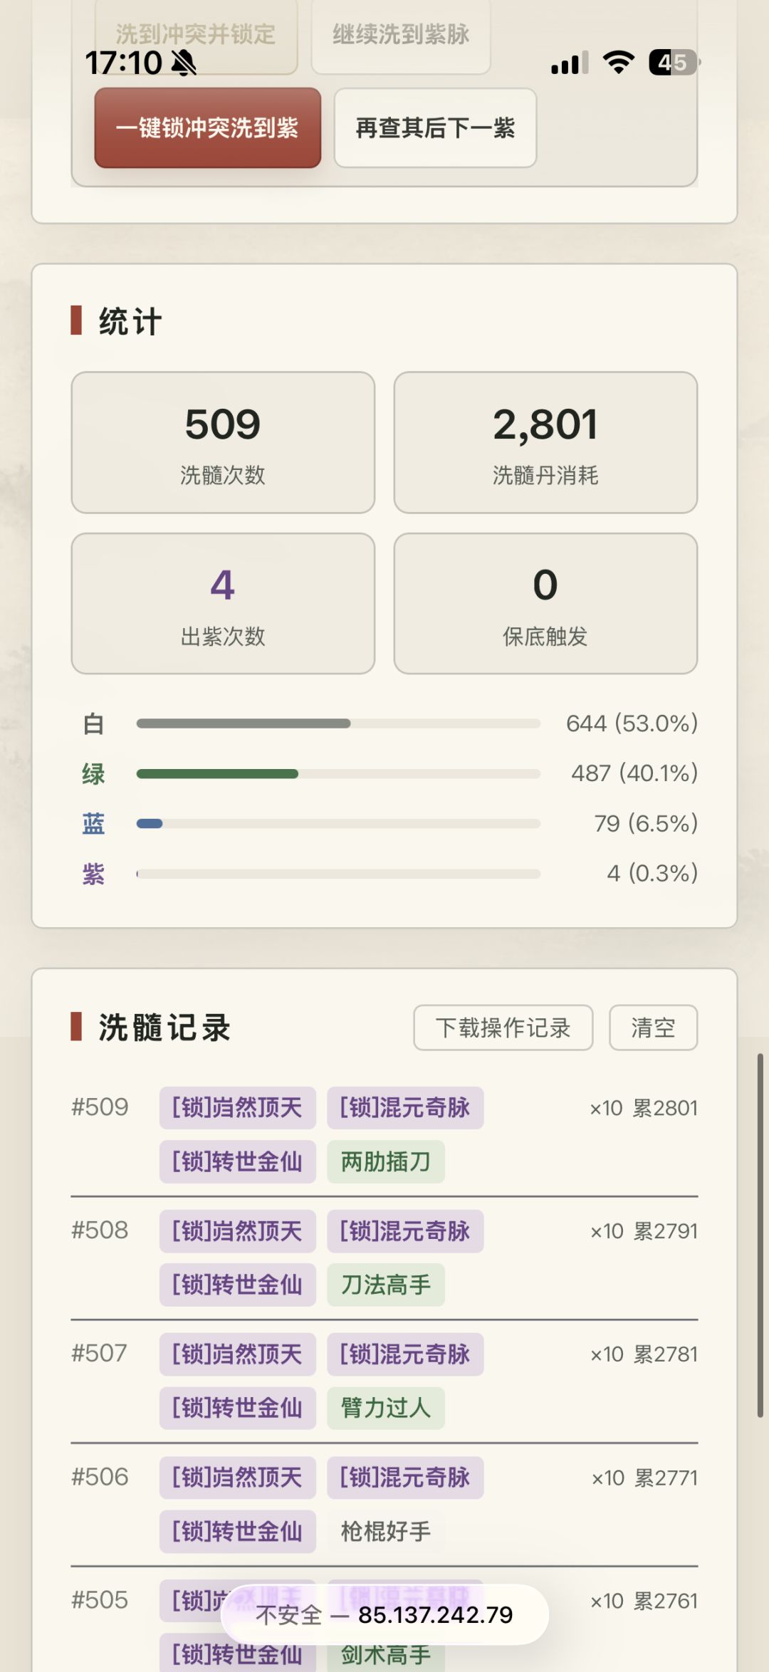
Task: Click the 清空 button to clear records
Action: pyautogui.click(x=653, y=1028)
